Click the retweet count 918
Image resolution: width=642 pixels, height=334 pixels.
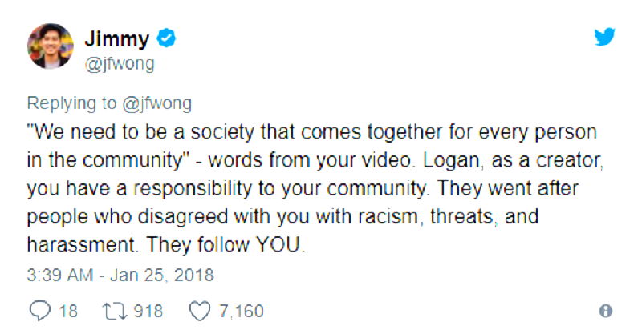148,311
